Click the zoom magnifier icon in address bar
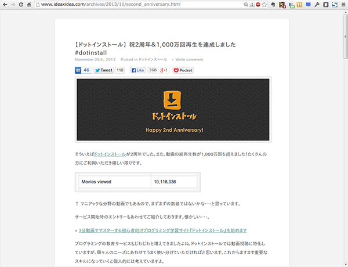 point(246,5)
